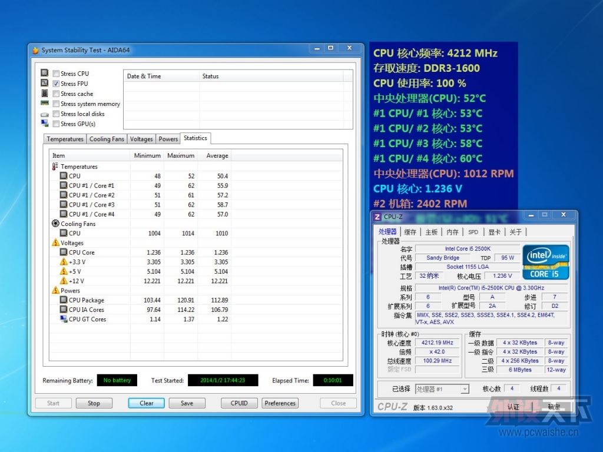Screen dimensions: 603x452
Task: Sort by the Minimum column header
Action: pos(147,155)
